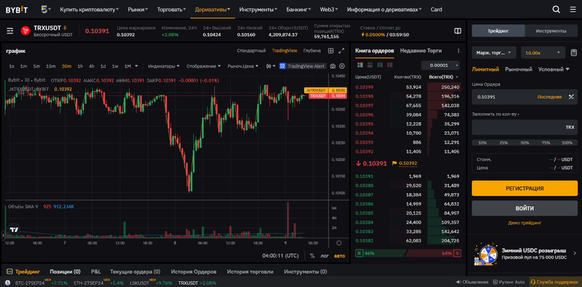Image resolution: width=582 pixels, height=287 pixels.
Task: Open the calculator icon beside leverage
Action: tap(573, 53)
